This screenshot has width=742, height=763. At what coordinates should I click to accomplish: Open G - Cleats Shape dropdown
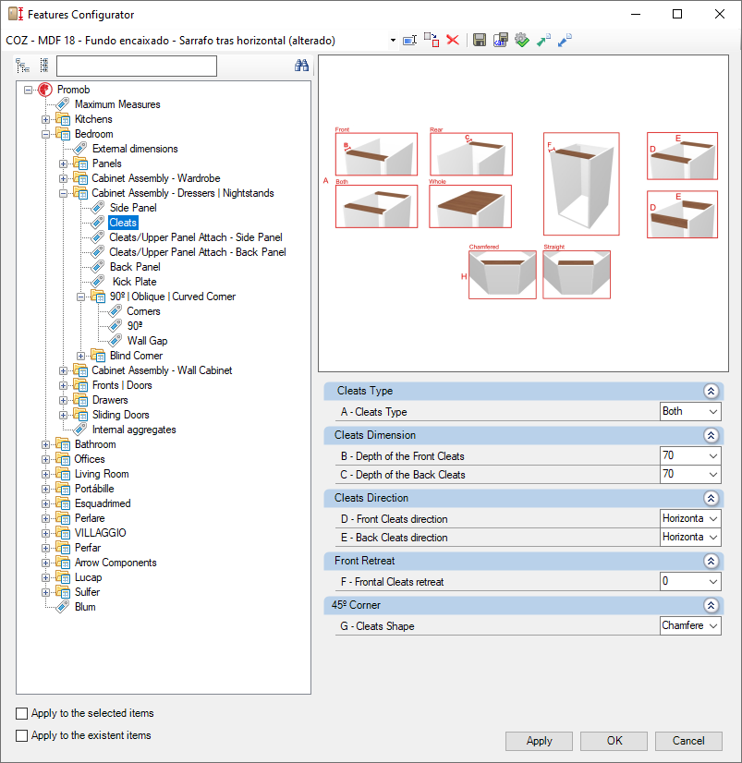(x=713, y=625)
